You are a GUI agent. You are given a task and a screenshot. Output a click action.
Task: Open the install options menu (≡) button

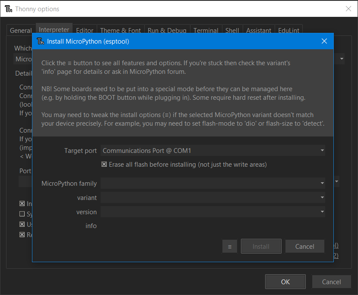229,247
